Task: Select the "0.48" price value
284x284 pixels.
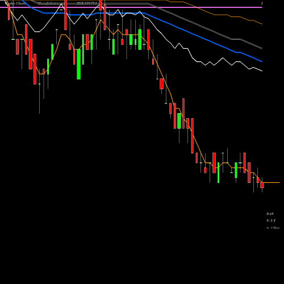Action: point(270,214)
